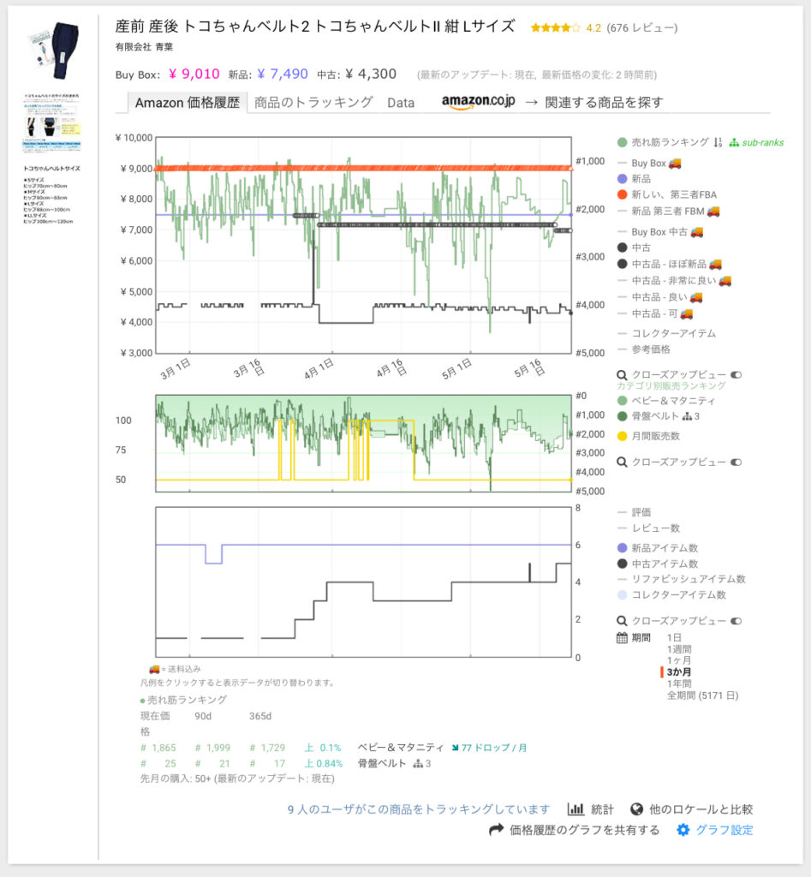
Task: Click 関連する商品を探す link
Action: coord(604,103)
